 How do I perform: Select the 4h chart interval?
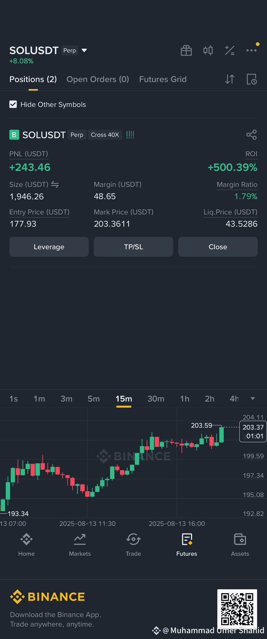(234, 399)
